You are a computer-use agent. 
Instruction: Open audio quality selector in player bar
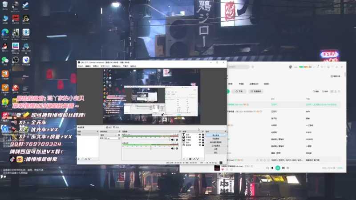tap(340, 168)
